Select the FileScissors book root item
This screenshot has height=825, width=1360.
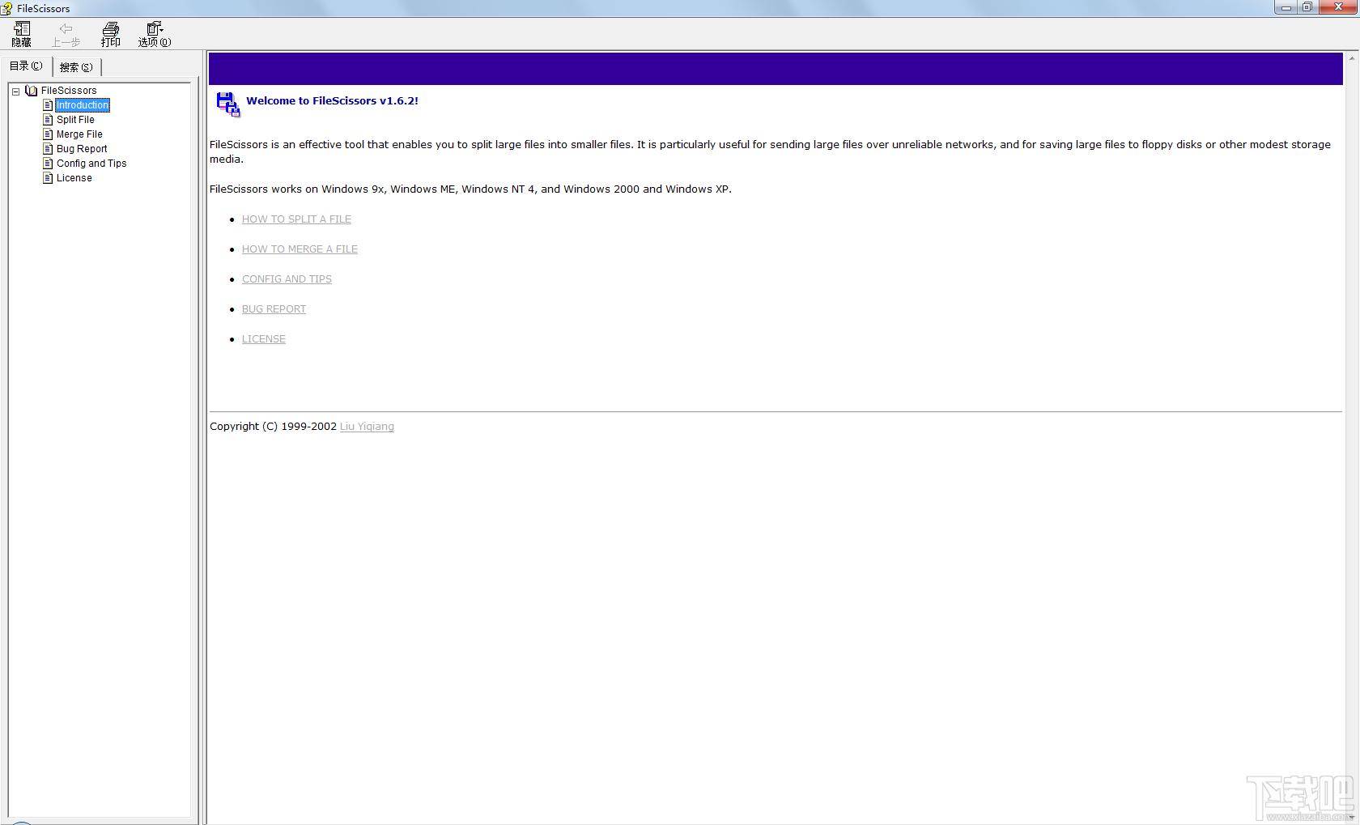pos(69,91)
